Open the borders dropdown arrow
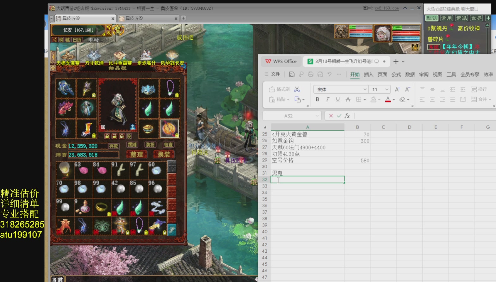The image size is (496, 282). pyautogui.click(x=364, y=100)
